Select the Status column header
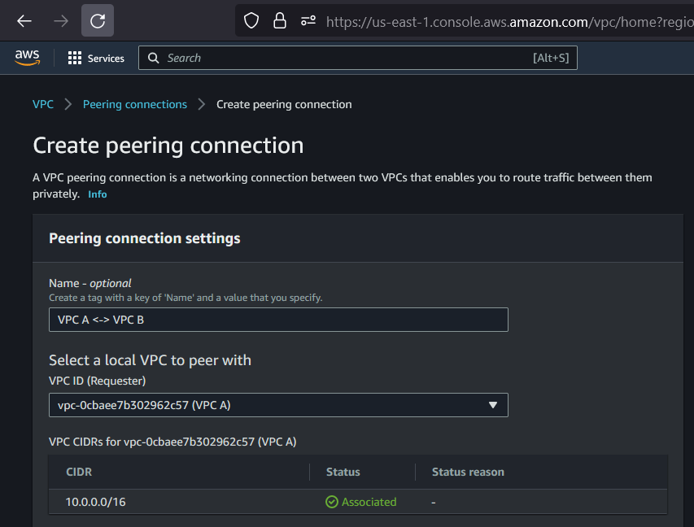 [343, 472]
